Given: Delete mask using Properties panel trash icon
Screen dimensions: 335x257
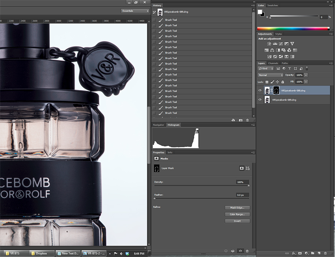Looking at the screenshot, I should click(247, 251).
